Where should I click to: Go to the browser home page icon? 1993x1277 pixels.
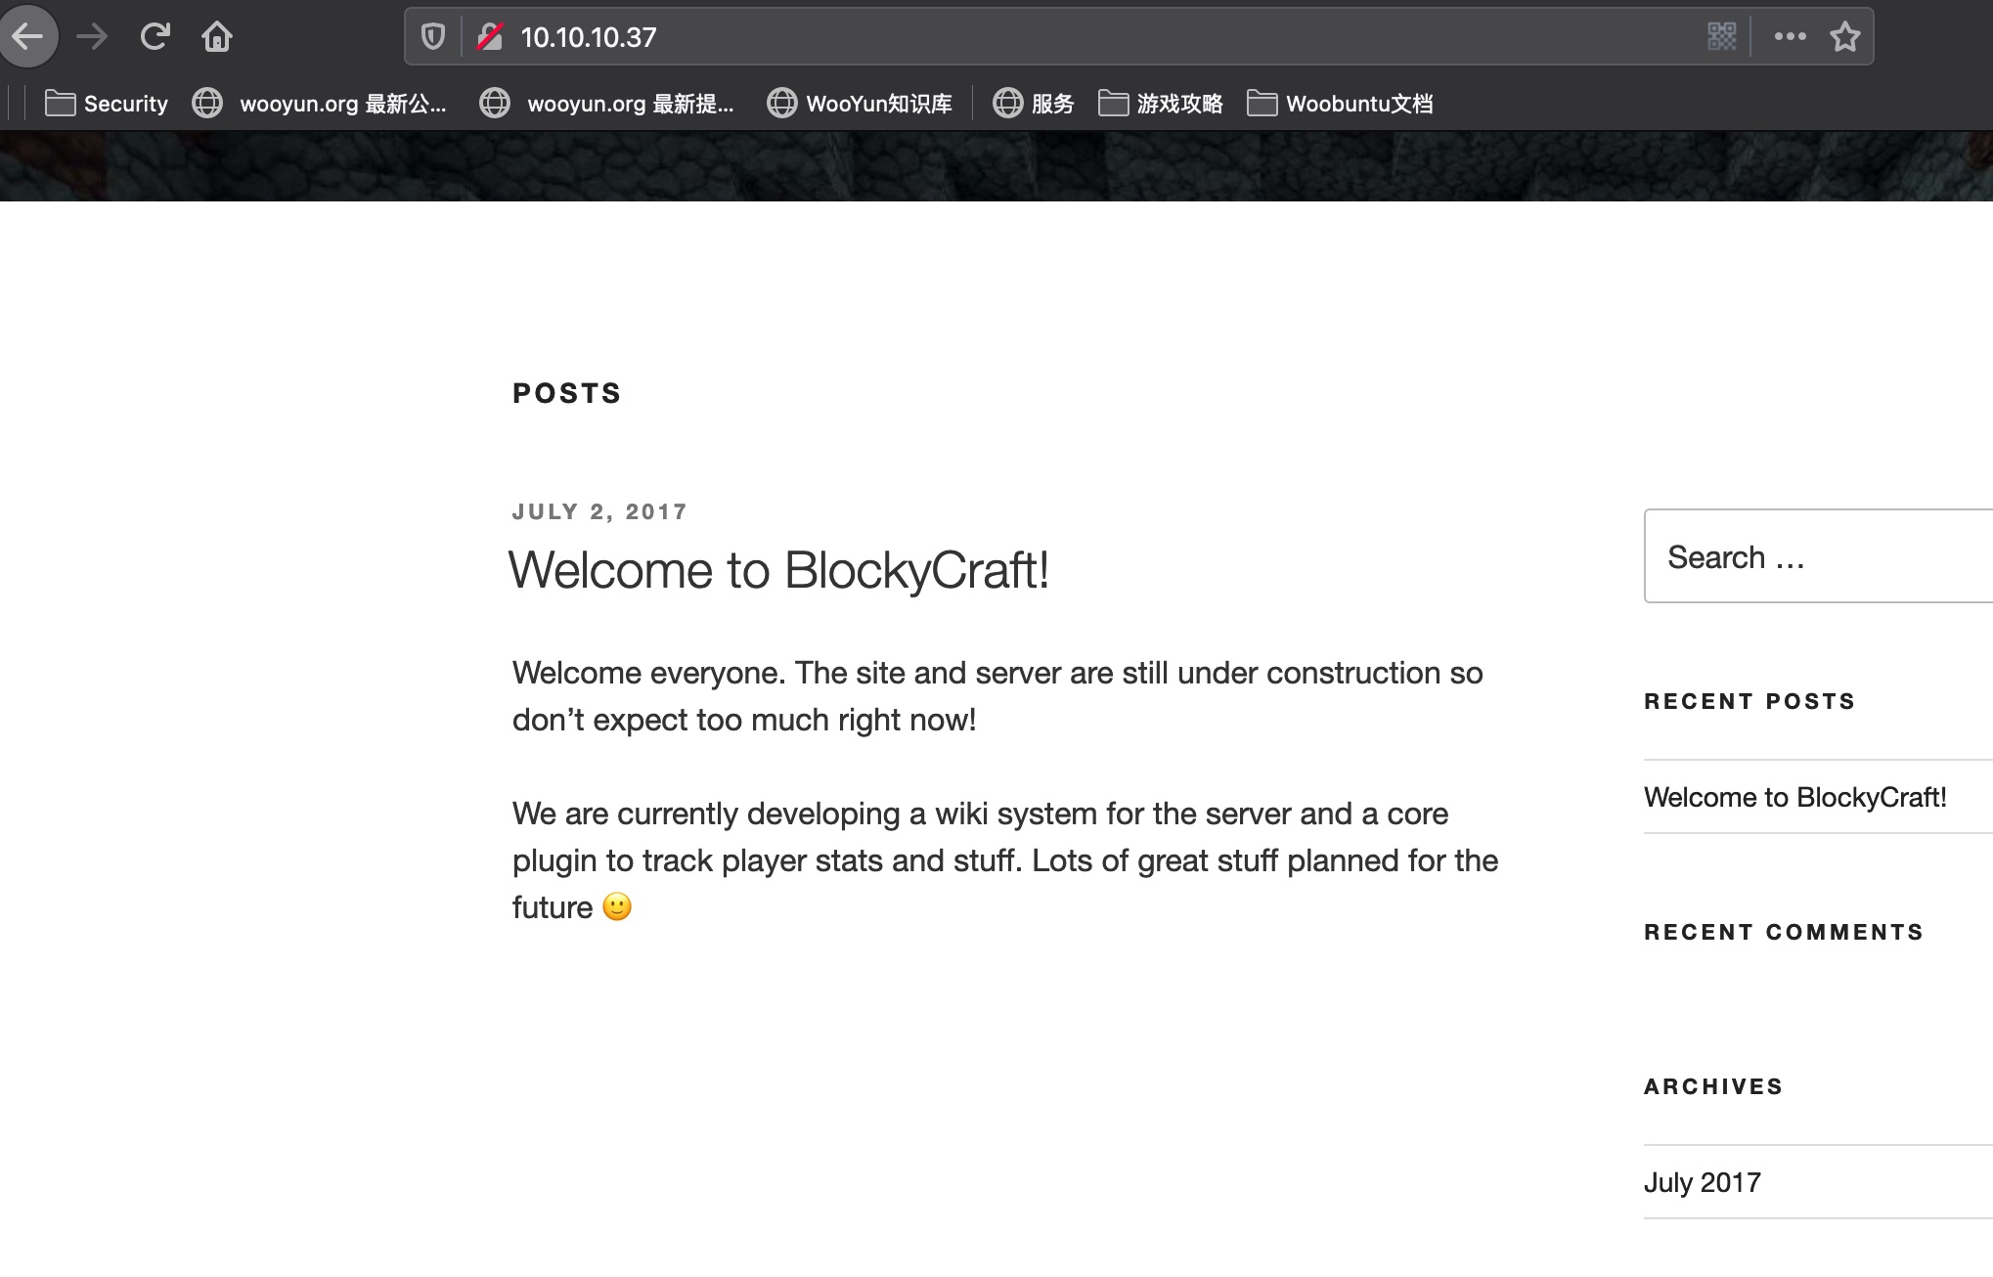coord(216,37)
